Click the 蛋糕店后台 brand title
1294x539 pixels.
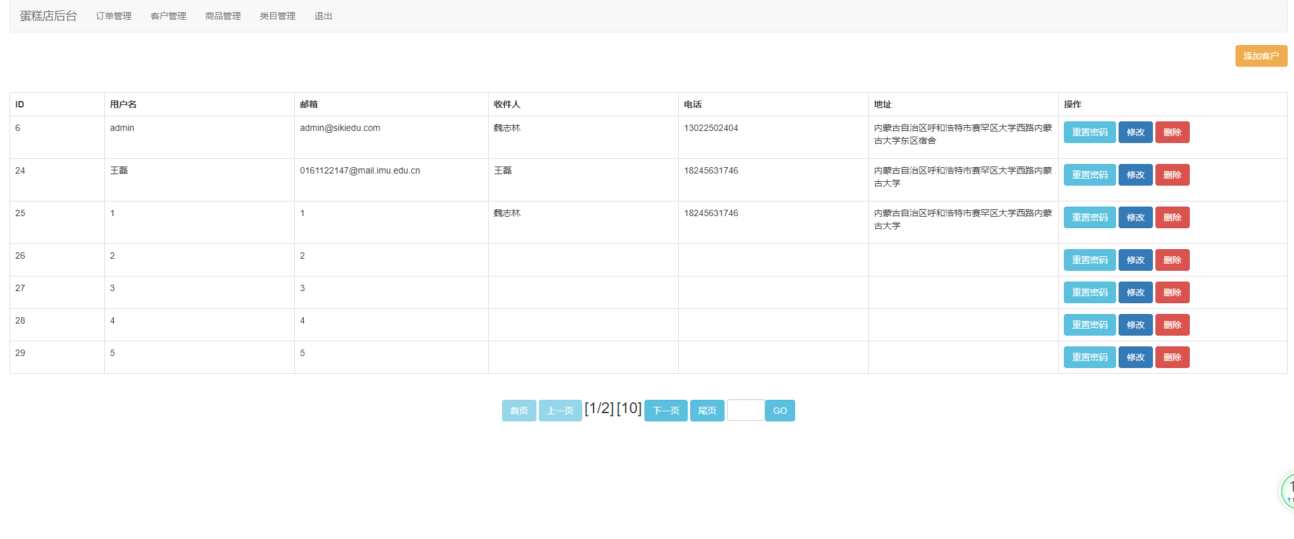(x=48, y=16)
